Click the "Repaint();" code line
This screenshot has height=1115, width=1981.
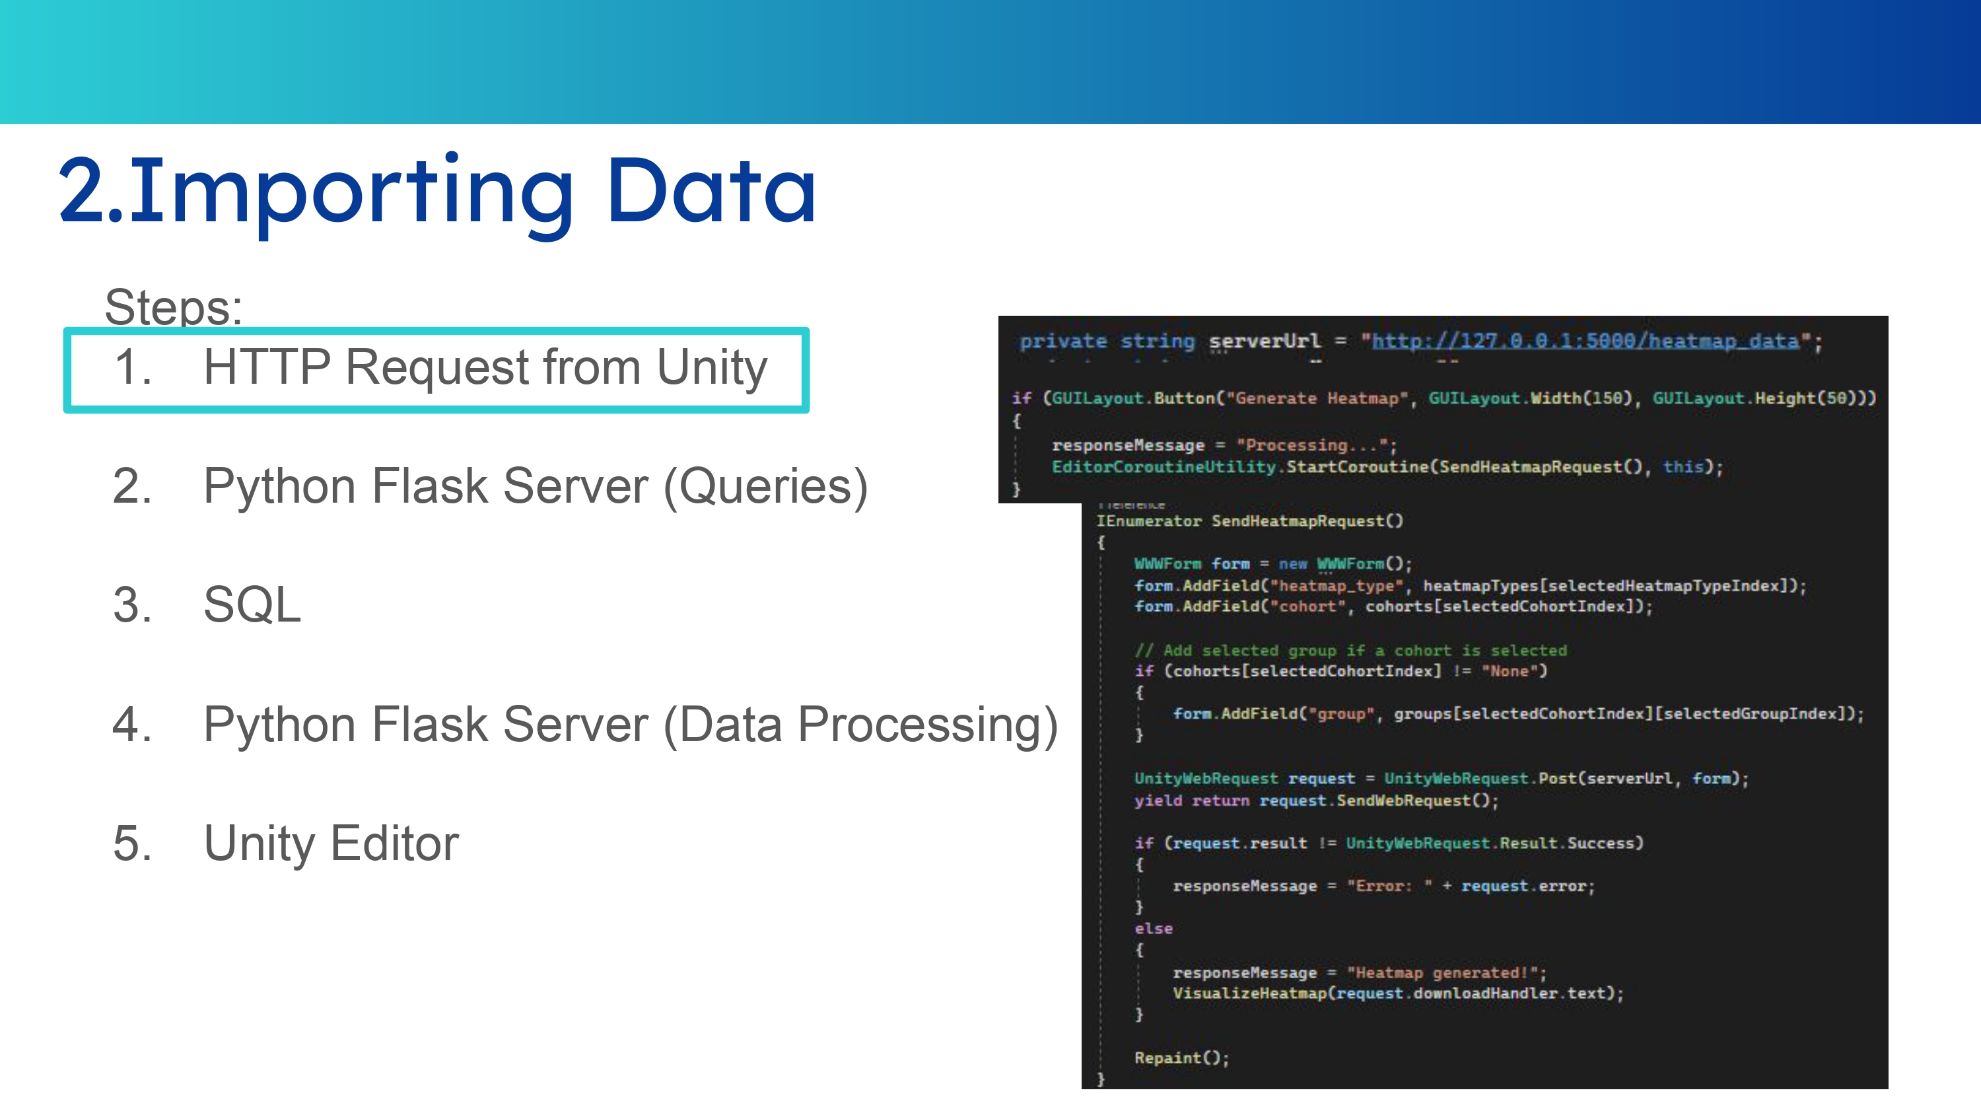click(1182, 1058)
